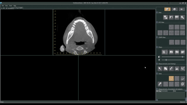Click the XYZ text icon in XYZ View section
The height and width of the screenshot is (105, 187).
coord(182,27)
